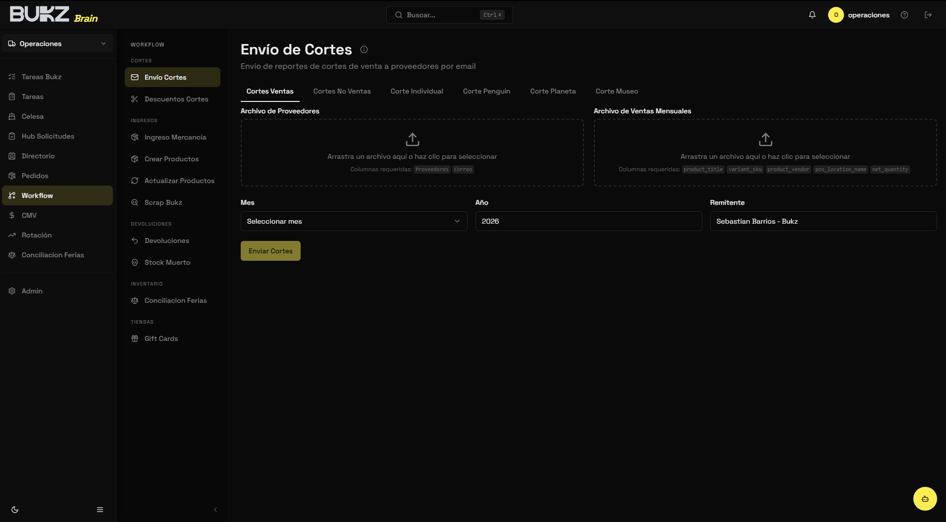Collapse the workflow submenu panel chevron

point(215,510)
